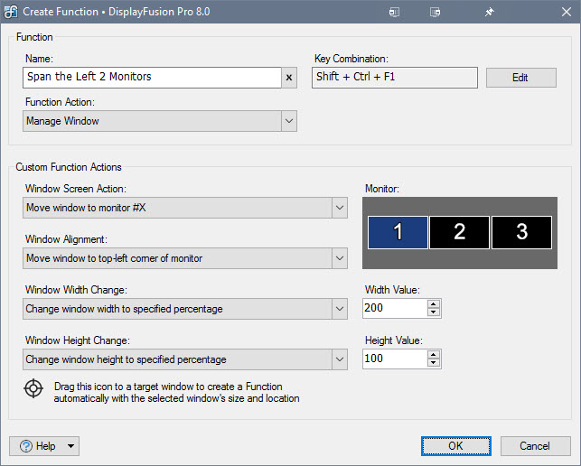Click the DisplayFusion app icon in the title bar
Image resolution: width=581 pixels, height=466 pixels.
(x=11, y=12)
